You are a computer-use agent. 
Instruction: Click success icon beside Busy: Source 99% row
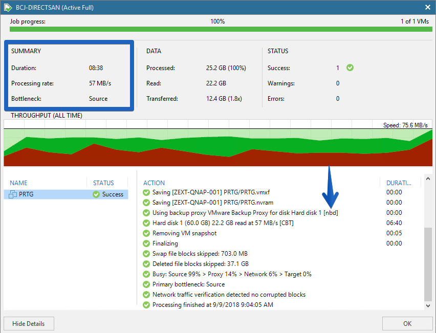click(146, 274)
